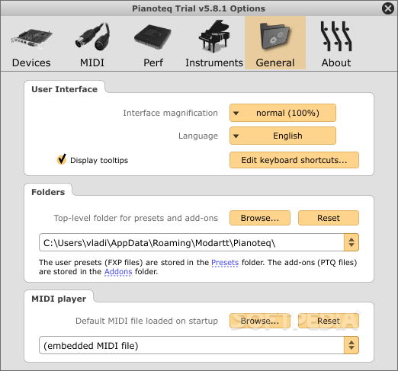Open the Addons folder link
Image resolution: width=398 pixels, height=371 pixels.
[x=118, y=272]
